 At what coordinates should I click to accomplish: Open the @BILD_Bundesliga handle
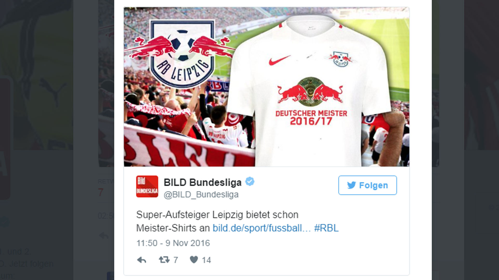click(x=201, y=194)
